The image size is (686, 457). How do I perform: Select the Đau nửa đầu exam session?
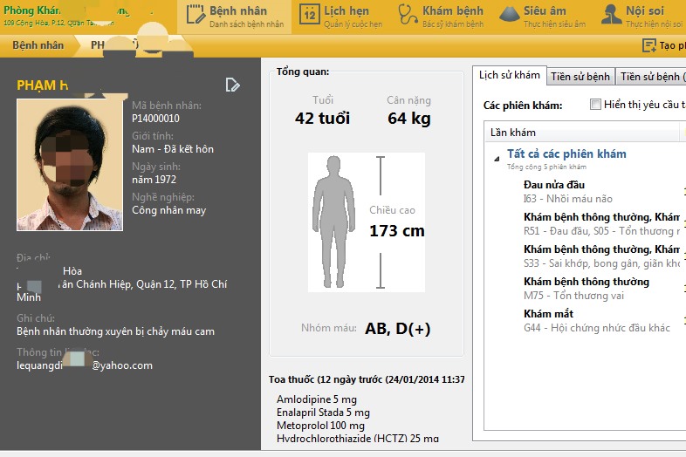tap(554, 185)
